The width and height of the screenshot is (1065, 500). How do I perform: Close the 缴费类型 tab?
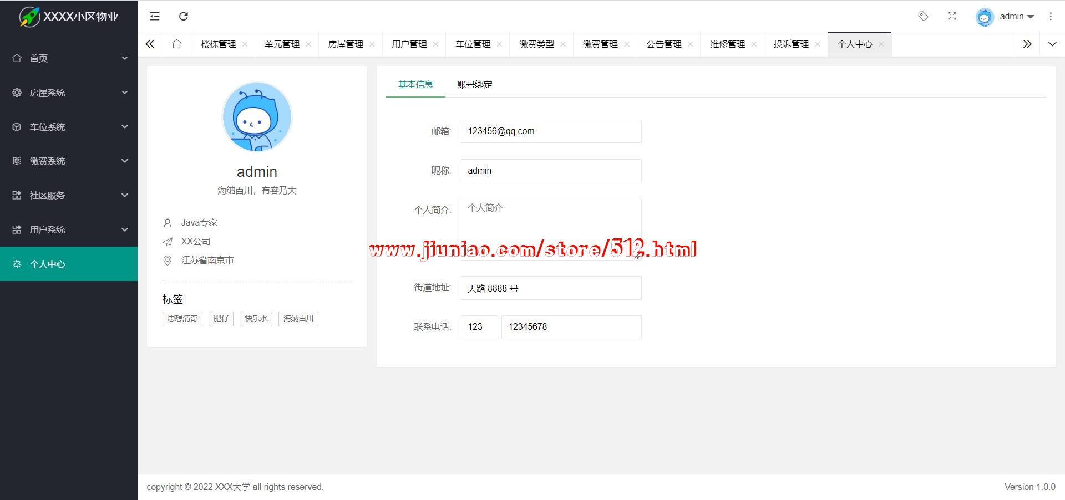[x=563, y=44]
